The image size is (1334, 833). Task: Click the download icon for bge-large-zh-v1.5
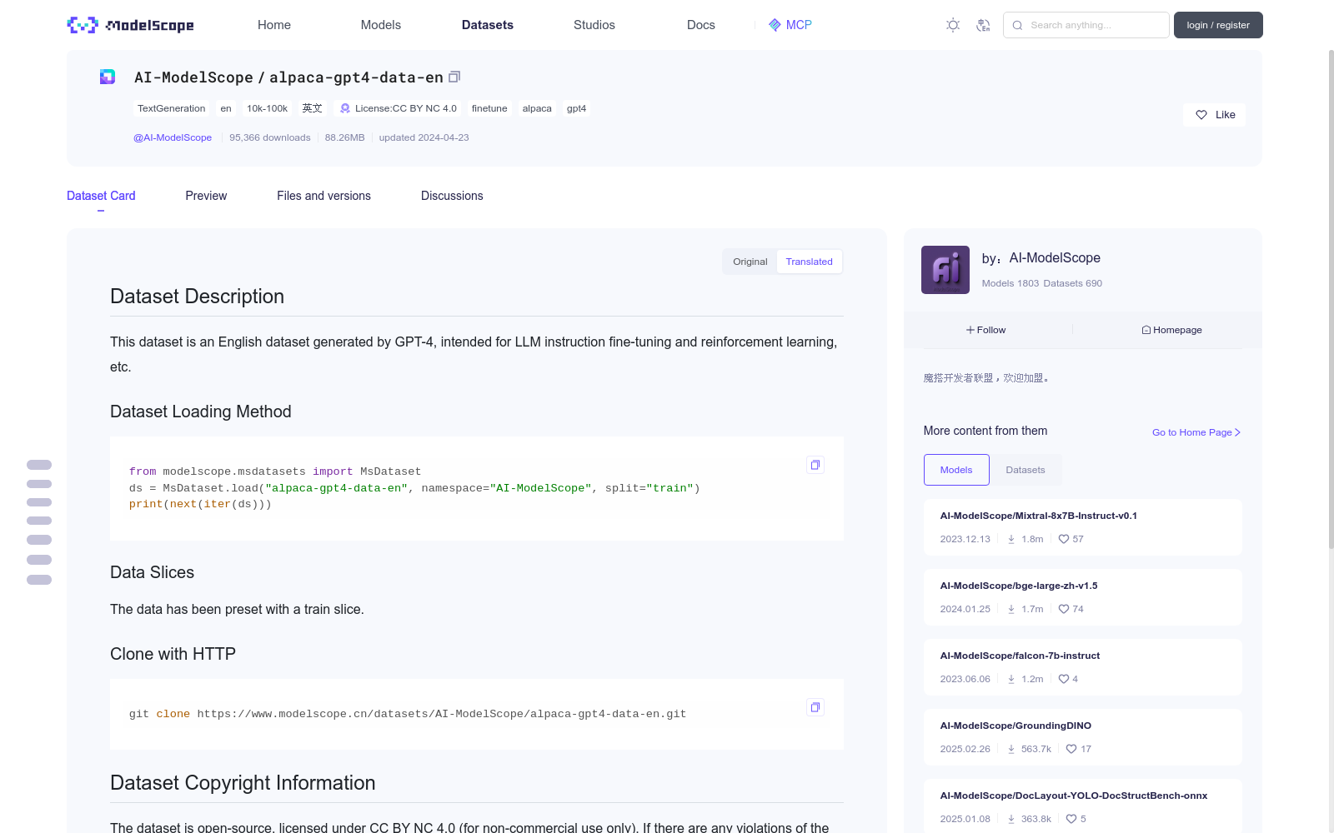coord(1011,609)
